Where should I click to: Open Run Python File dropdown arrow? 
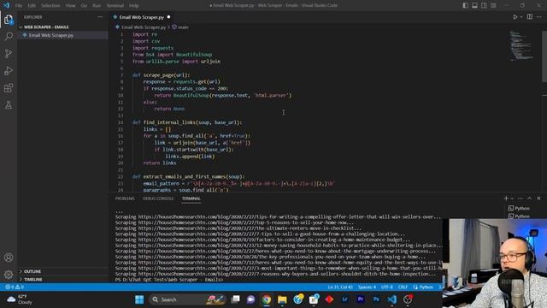click(521, 17)
